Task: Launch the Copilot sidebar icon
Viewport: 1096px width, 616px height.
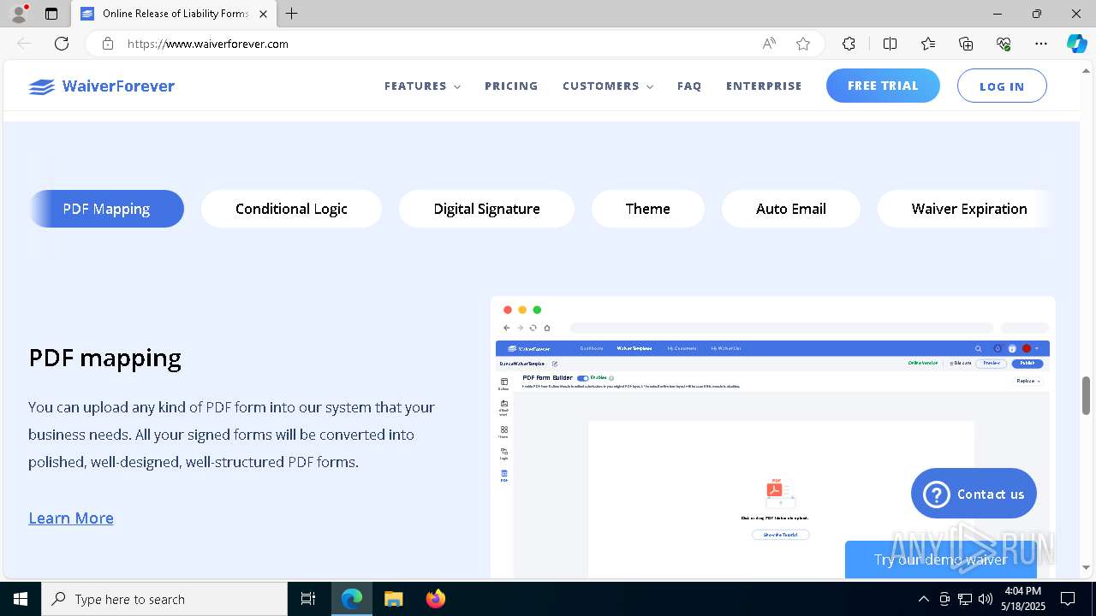Action: click(1076, 44)
